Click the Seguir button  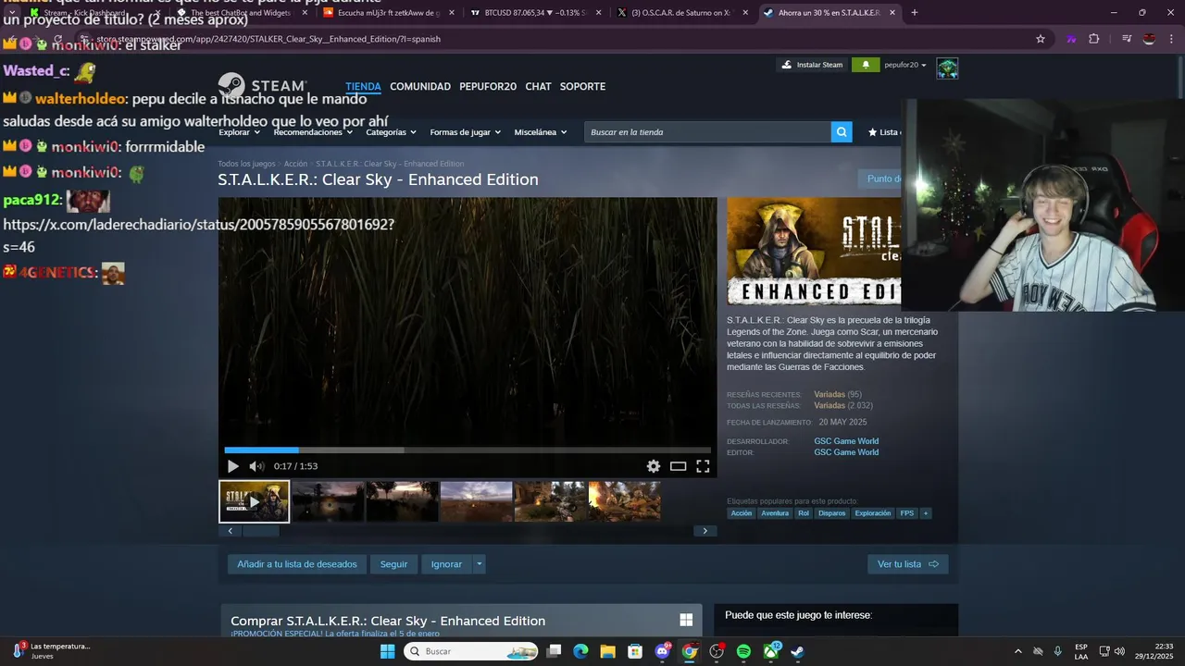pyautogui.click(x=393, y=564)
